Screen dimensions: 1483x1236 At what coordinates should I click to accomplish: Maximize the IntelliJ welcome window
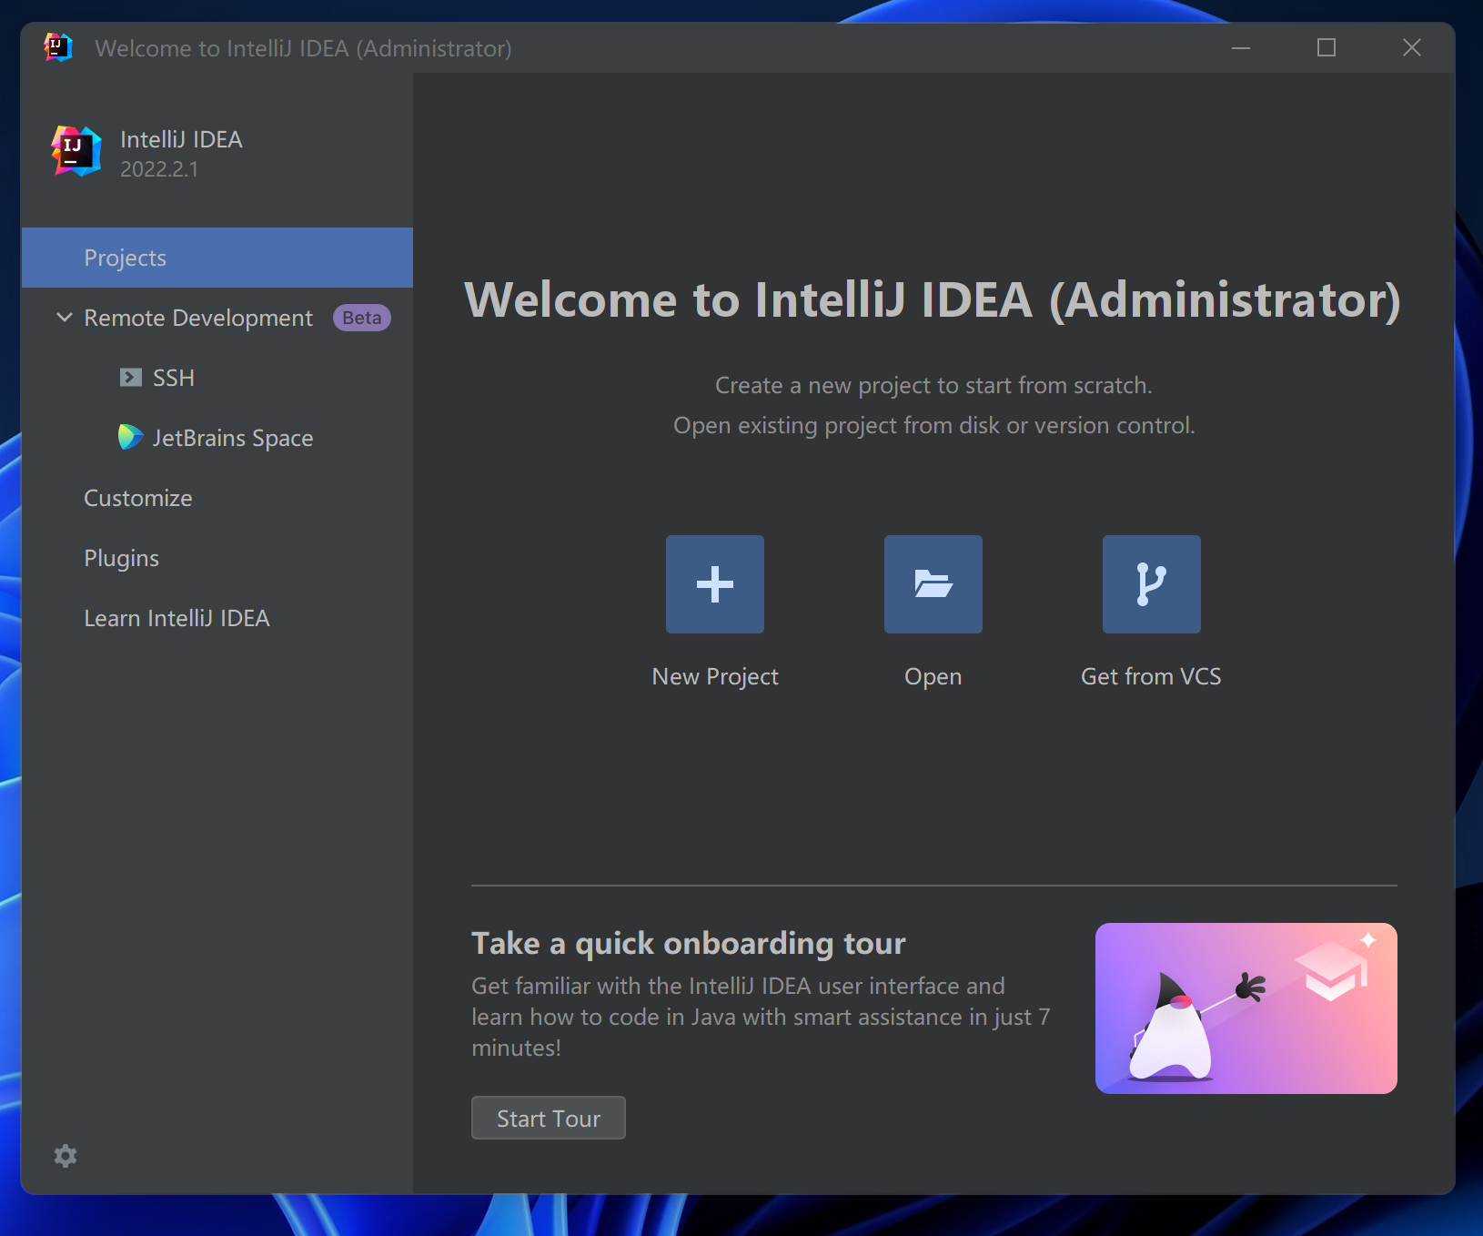pos(1327,47)
